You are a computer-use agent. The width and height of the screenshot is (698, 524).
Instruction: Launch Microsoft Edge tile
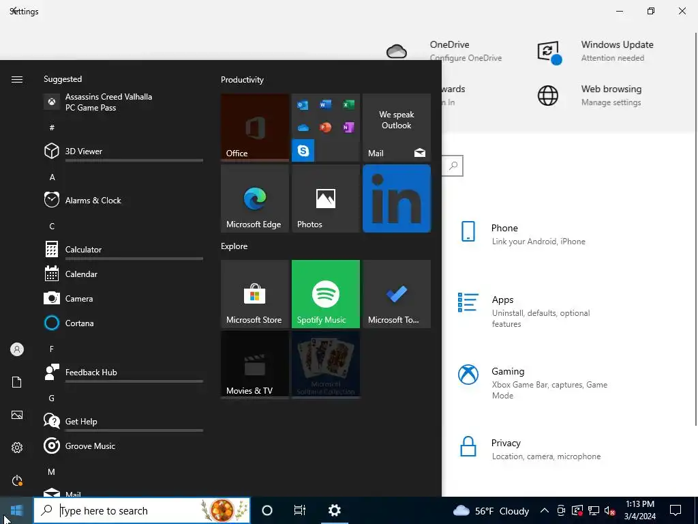[x=255, y=199]
